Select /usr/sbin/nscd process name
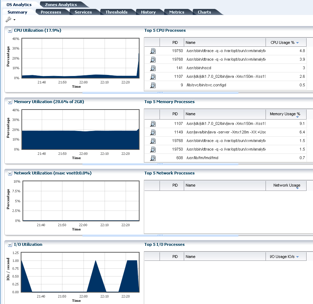313x304 pixels. (x=199, y=68)
